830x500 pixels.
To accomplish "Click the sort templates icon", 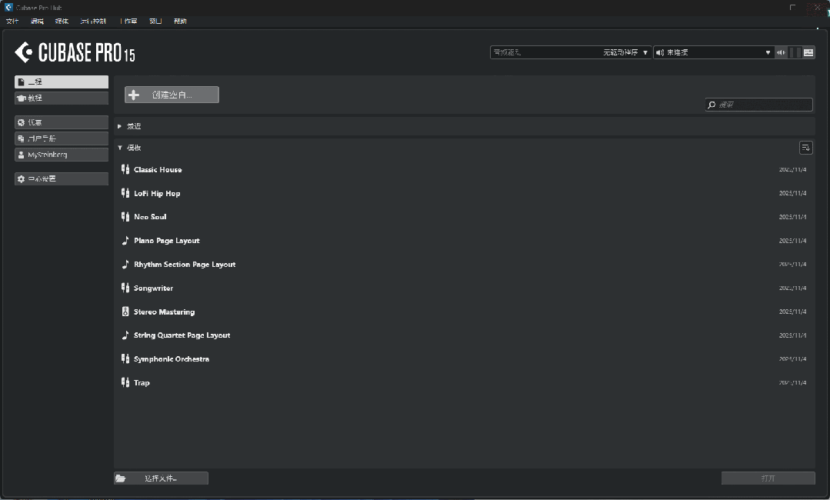I will pyautogui.click(x=805, y=148).
